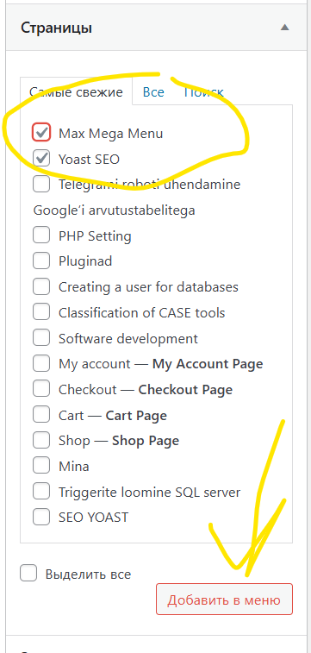Open the Поиск tab
The height and width of the screenshot is (653, 311).
point(204,91)
